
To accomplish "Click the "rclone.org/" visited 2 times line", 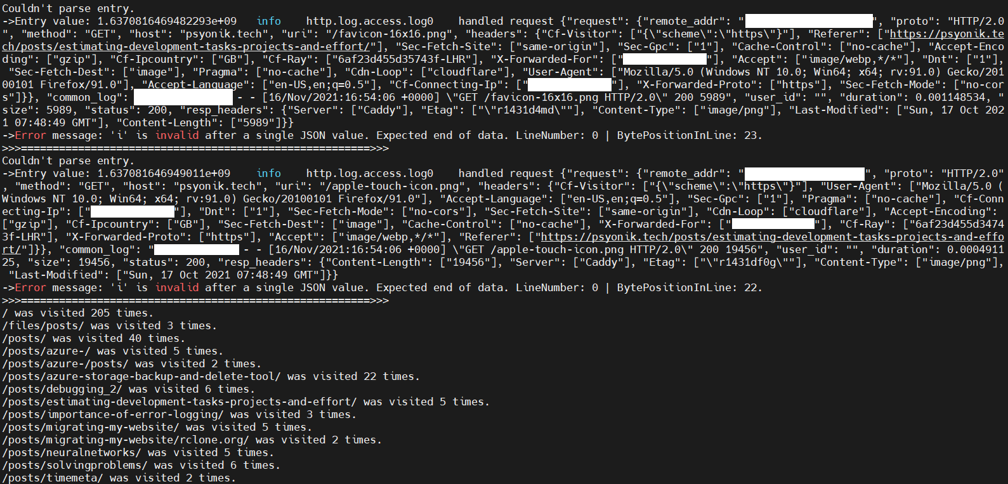I will pos(192,440).
